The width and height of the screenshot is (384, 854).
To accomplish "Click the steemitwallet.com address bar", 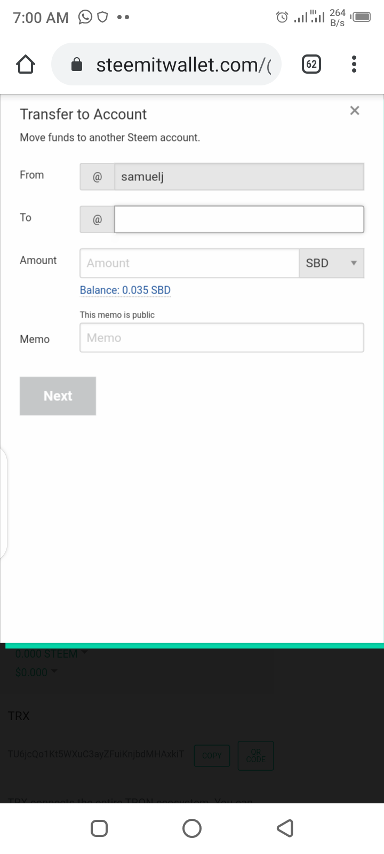I will pos(166,65).
